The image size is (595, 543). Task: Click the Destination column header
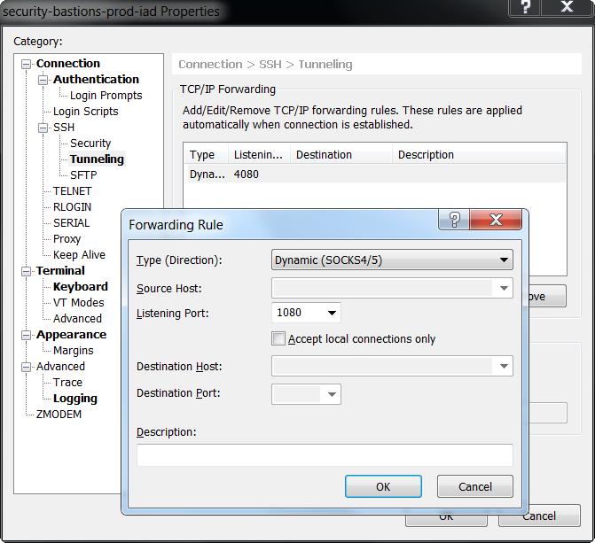(341, 155)
